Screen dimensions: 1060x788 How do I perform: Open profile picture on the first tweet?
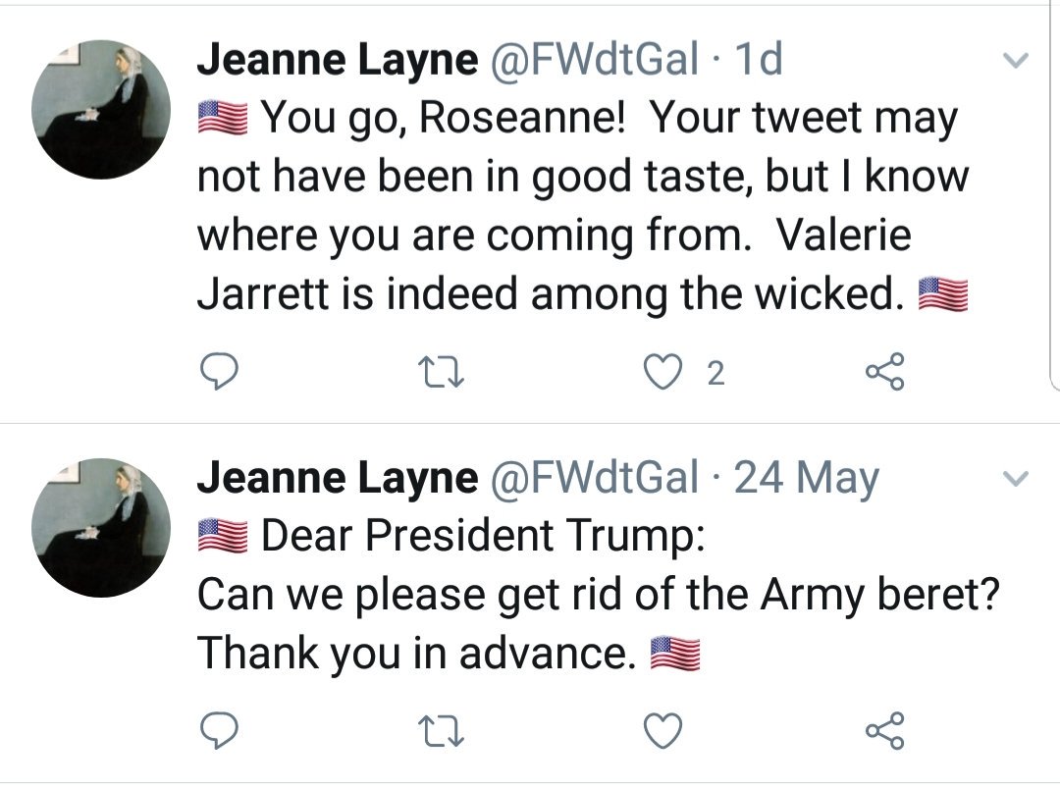coord(101,110)
